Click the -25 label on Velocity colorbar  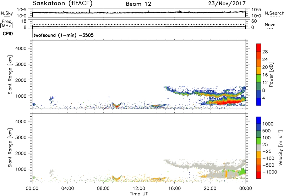(267, 151)
